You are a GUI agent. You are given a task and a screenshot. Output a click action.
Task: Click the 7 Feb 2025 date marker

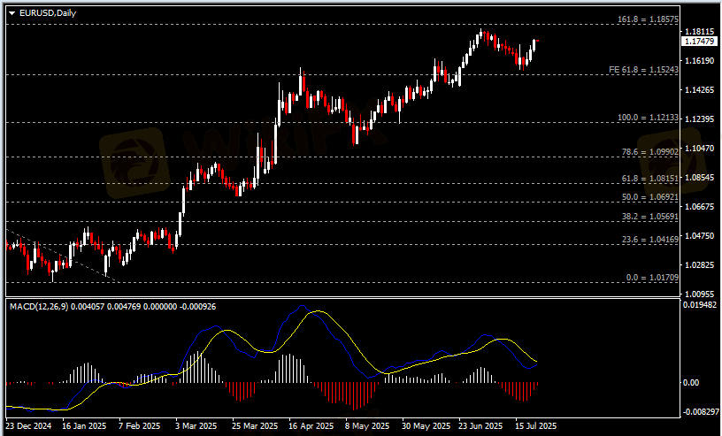[140, 426]
